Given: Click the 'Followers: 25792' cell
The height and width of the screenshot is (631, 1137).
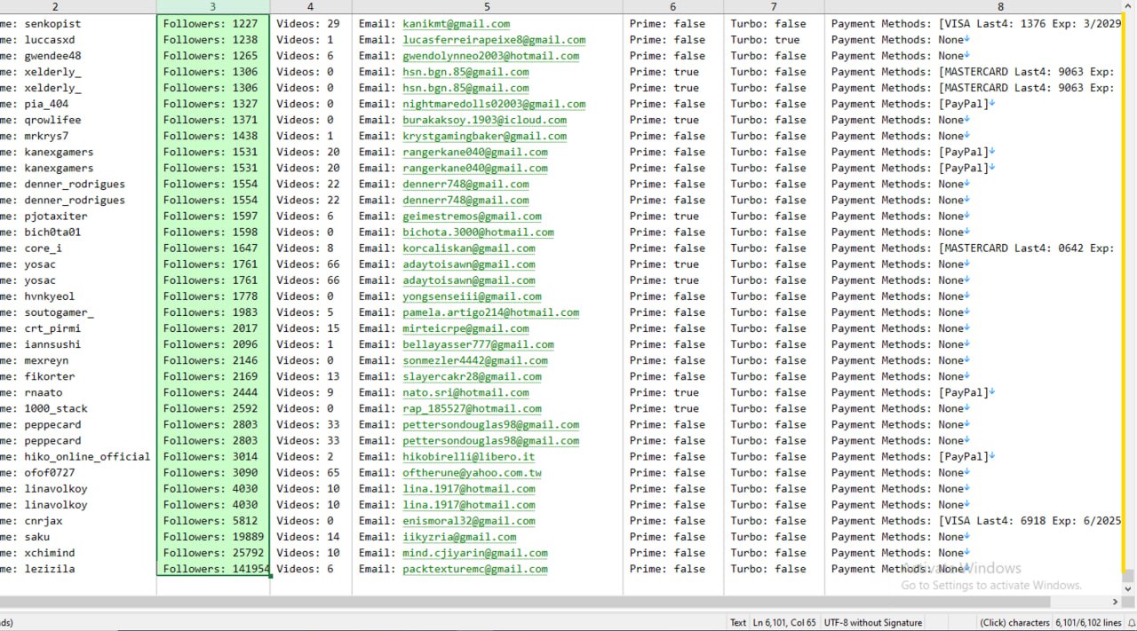Looking at the screenshot, I should [x=213, y=553].
